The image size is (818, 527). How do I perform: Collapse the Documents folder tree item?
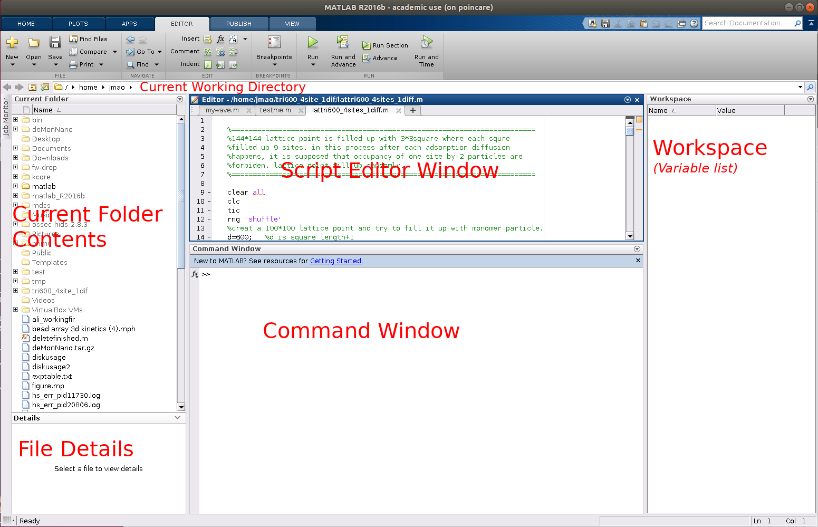(16, 148)
